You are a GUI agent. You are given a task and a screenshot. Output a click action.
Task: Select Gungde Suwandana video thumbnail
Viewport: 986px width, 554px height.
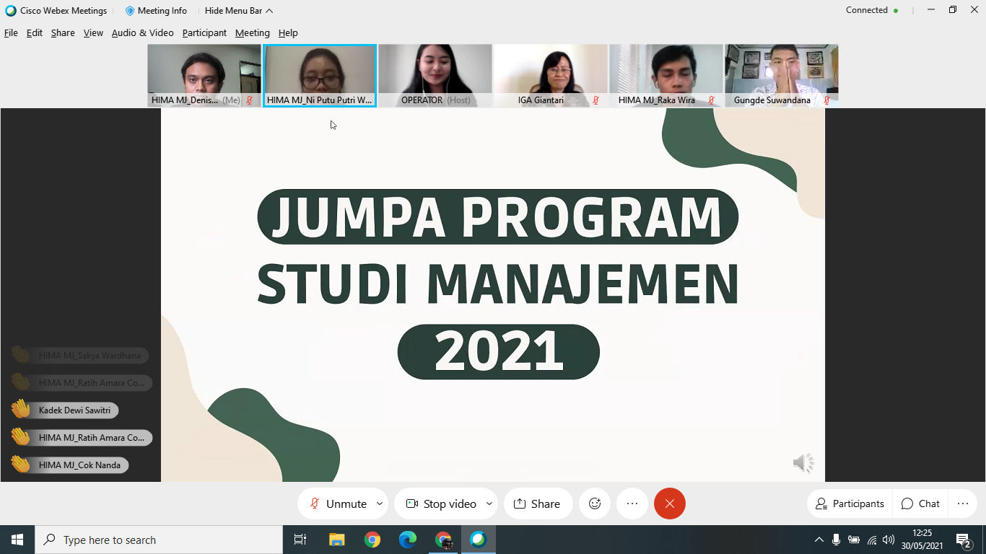pos(782,76)
